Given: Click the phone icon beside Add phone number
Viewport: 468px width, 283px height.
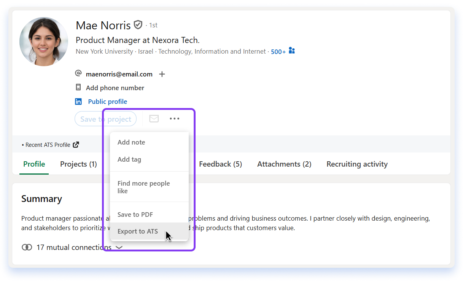Looking at the screenshot, I should [x=78, y=87].
